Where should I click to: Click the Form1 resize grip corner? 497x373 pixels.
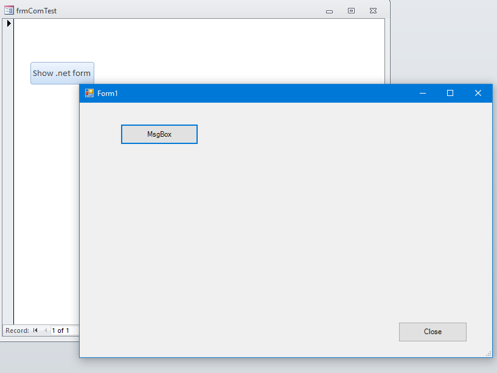(x=488, y=354)
